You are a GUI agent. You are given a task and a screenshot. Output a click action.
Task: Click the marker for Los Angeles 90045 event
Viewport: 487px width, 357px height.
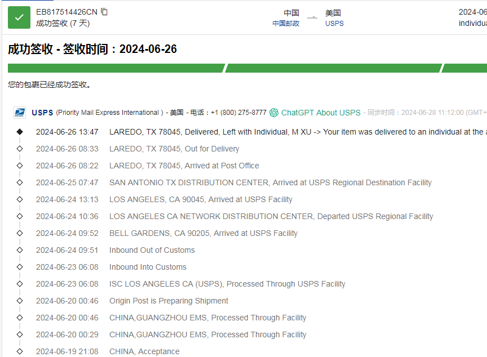20,199
